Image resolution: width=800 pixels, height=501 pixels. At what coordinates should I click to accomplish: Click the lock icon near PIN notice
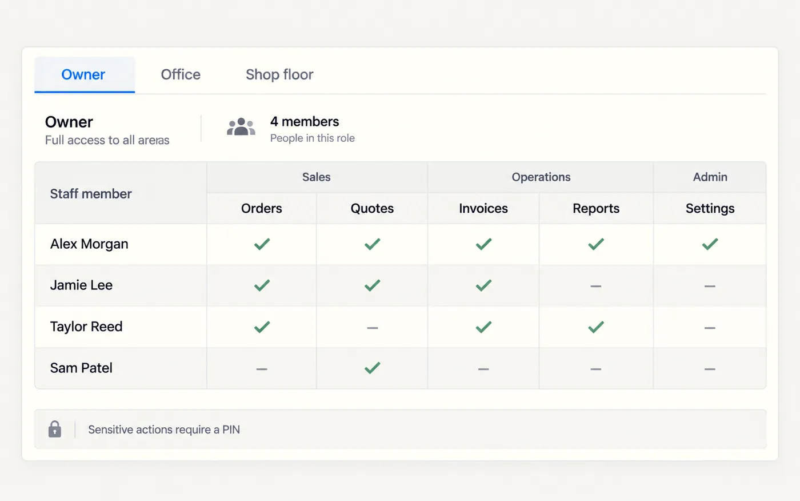pos(55,429)
